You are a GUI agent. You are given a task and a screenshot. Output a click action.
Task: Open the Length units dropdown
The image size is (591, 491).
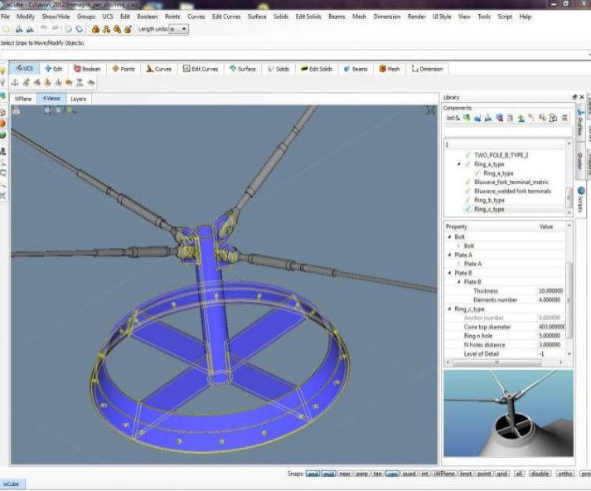pos(178,29)
